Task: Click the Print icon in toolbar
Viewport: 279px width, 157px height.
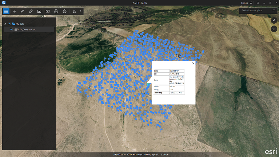Action: 56,11
